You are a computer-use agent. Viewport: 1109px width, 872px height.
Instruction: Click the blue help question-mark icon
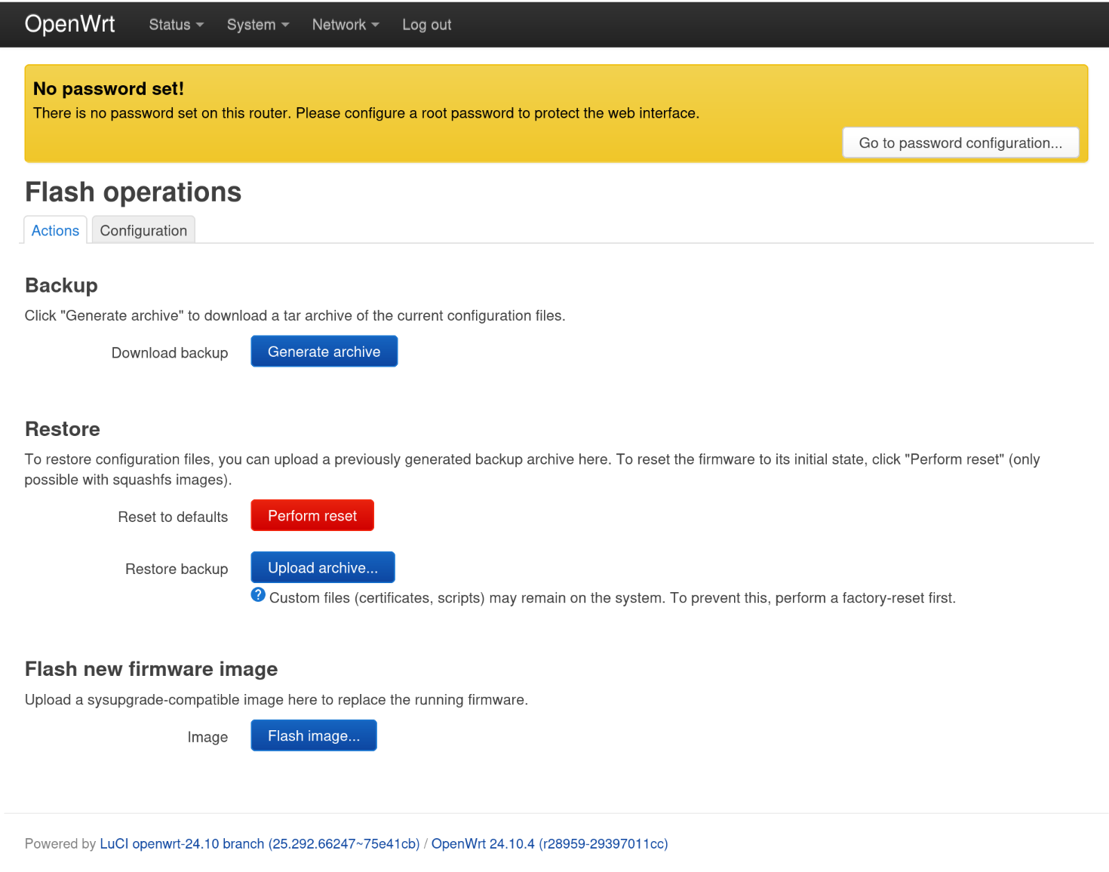tap(258, 595)
